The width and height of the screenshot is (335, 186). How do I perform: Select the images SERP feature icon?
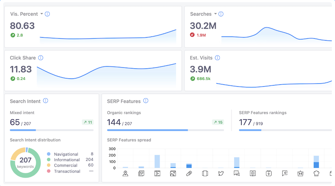(x=173, y=173)
